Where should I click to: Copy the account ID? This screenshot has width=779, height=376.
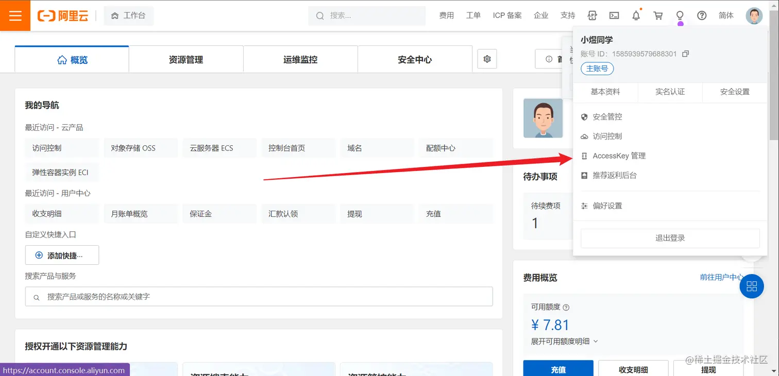click(685, 54)
